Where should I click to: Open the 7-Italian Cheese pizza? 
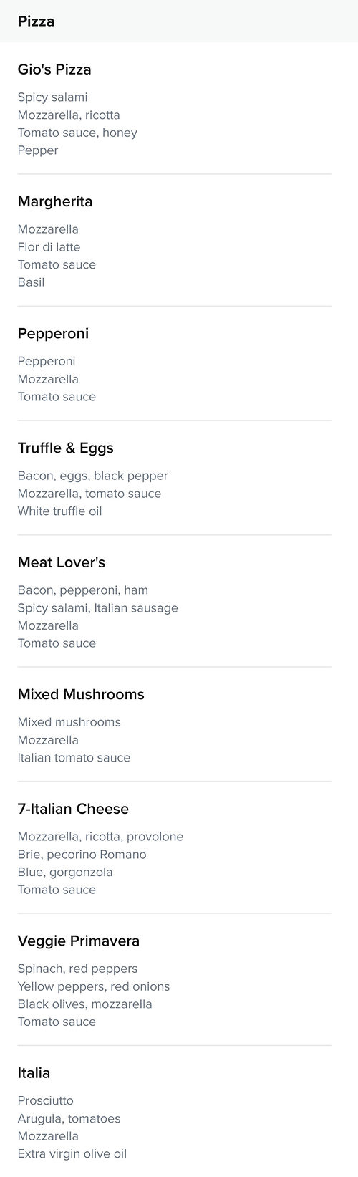73,809
